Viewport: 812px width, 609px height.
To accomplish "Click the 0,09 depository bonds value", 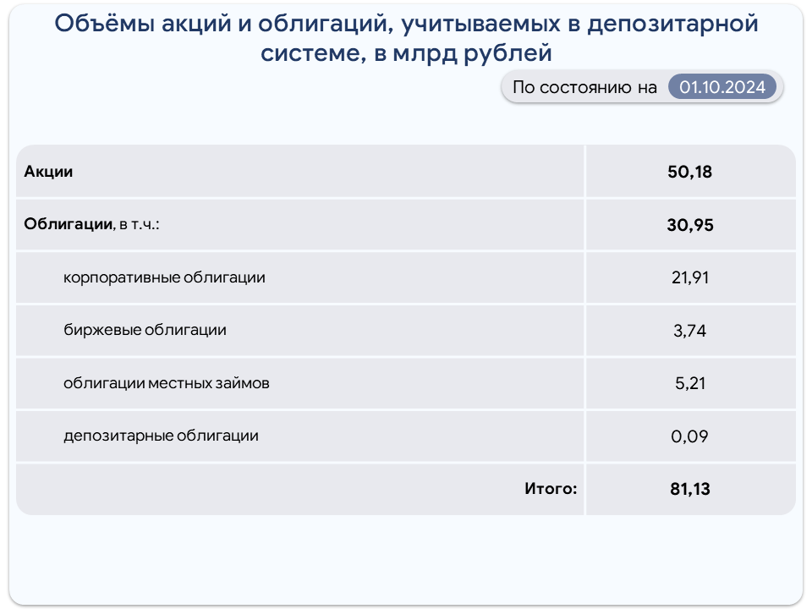I will tap(690, 436).
